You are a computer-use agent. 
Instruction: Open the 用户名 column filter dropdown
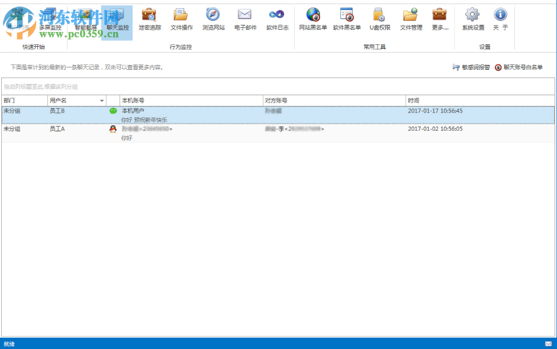click(101, 100)
